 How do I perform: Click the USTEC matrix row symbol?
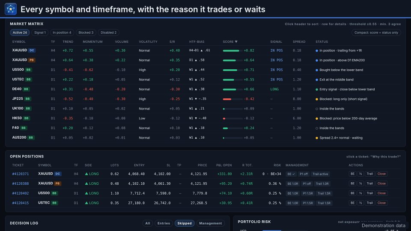pyautogui.click(x=18, y=79)
